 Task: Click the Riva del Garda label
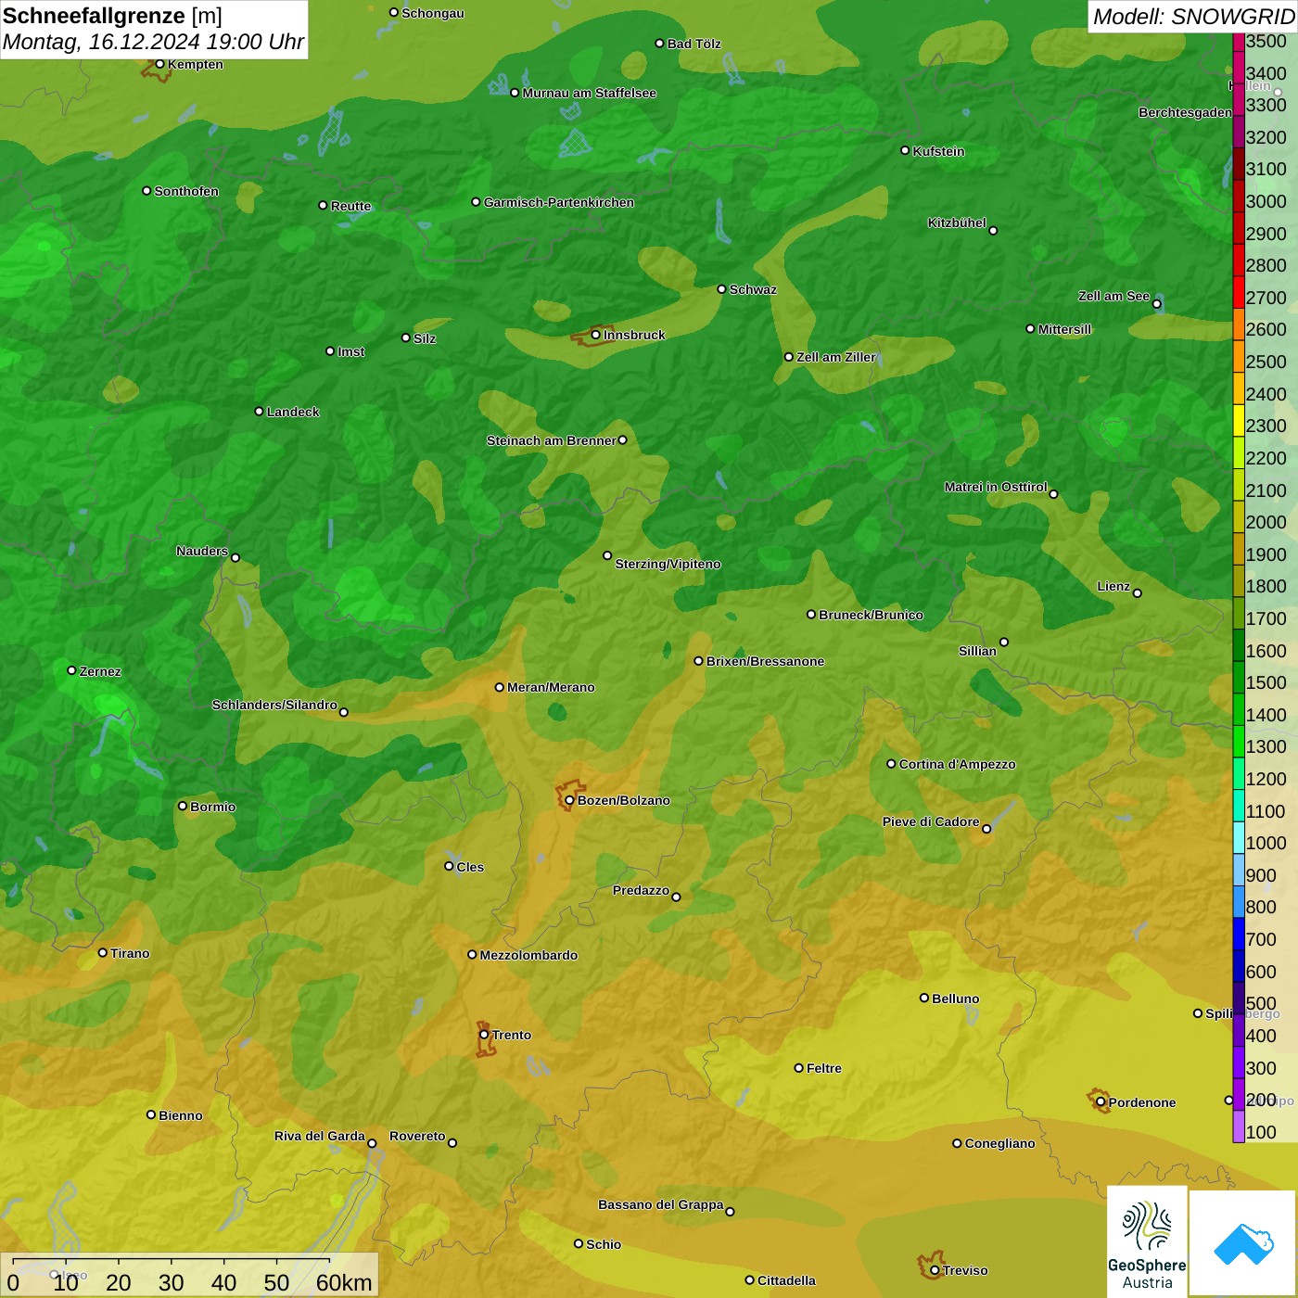[x=320, y=1136]
